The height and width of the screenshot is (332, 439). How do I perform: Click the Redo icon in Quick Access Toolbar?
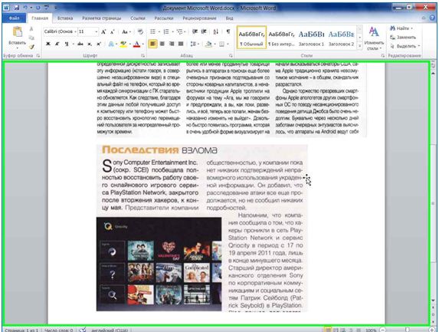[x=38, y=8]
